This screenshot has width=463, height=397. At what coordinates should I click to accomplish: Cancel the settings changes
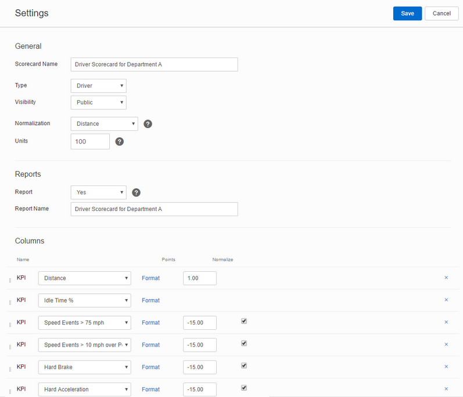tap(442, 13)
